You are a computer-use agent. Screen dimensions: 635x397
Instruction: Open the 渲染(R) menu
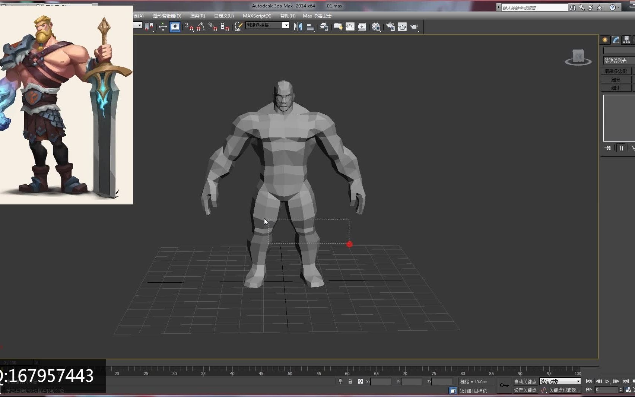(198, 16)
